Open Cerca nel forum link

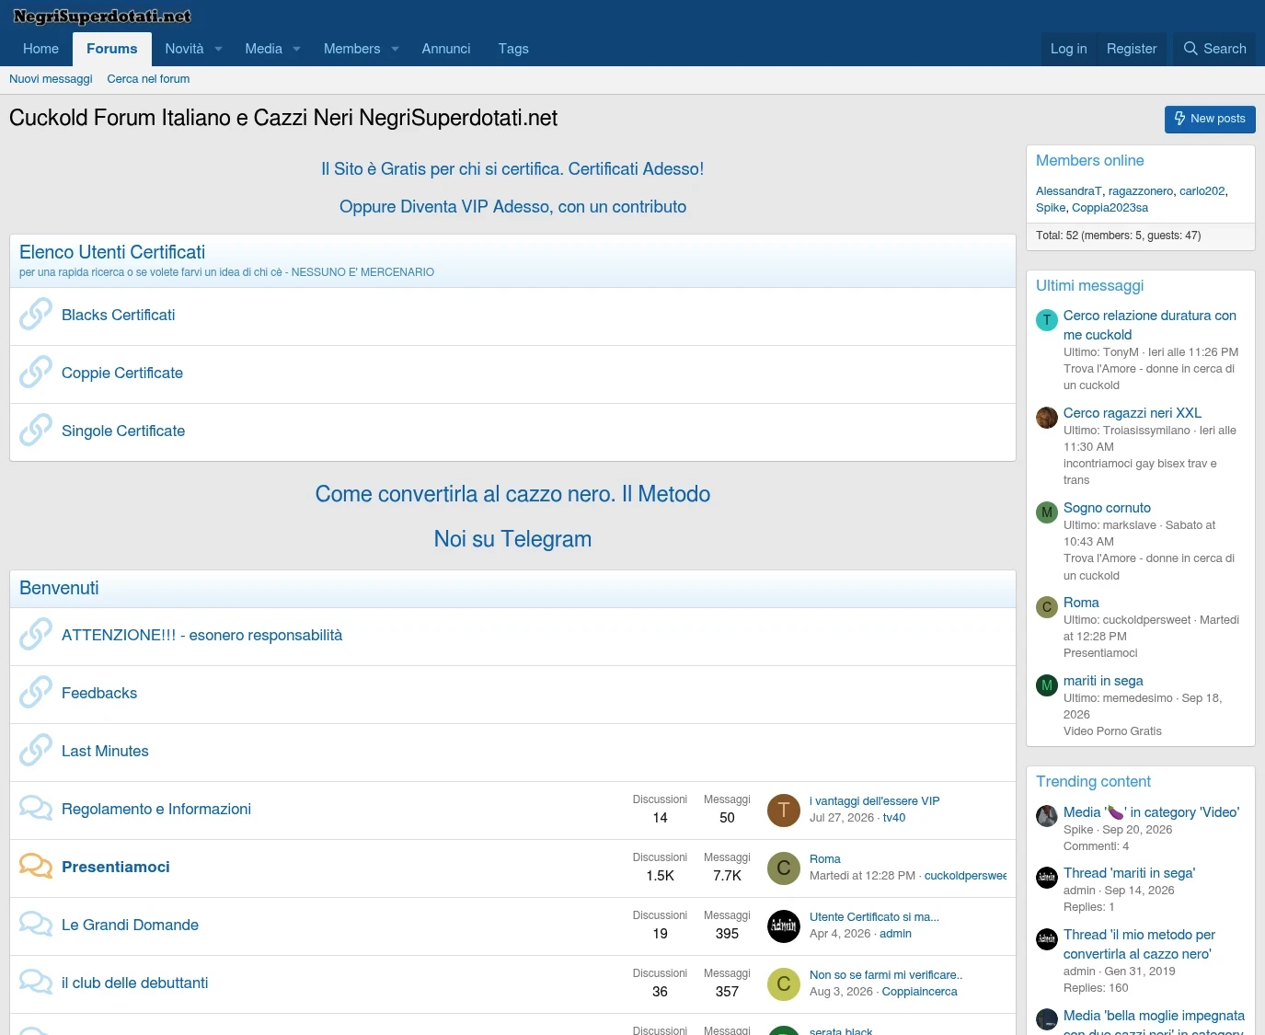pos(148,79)
